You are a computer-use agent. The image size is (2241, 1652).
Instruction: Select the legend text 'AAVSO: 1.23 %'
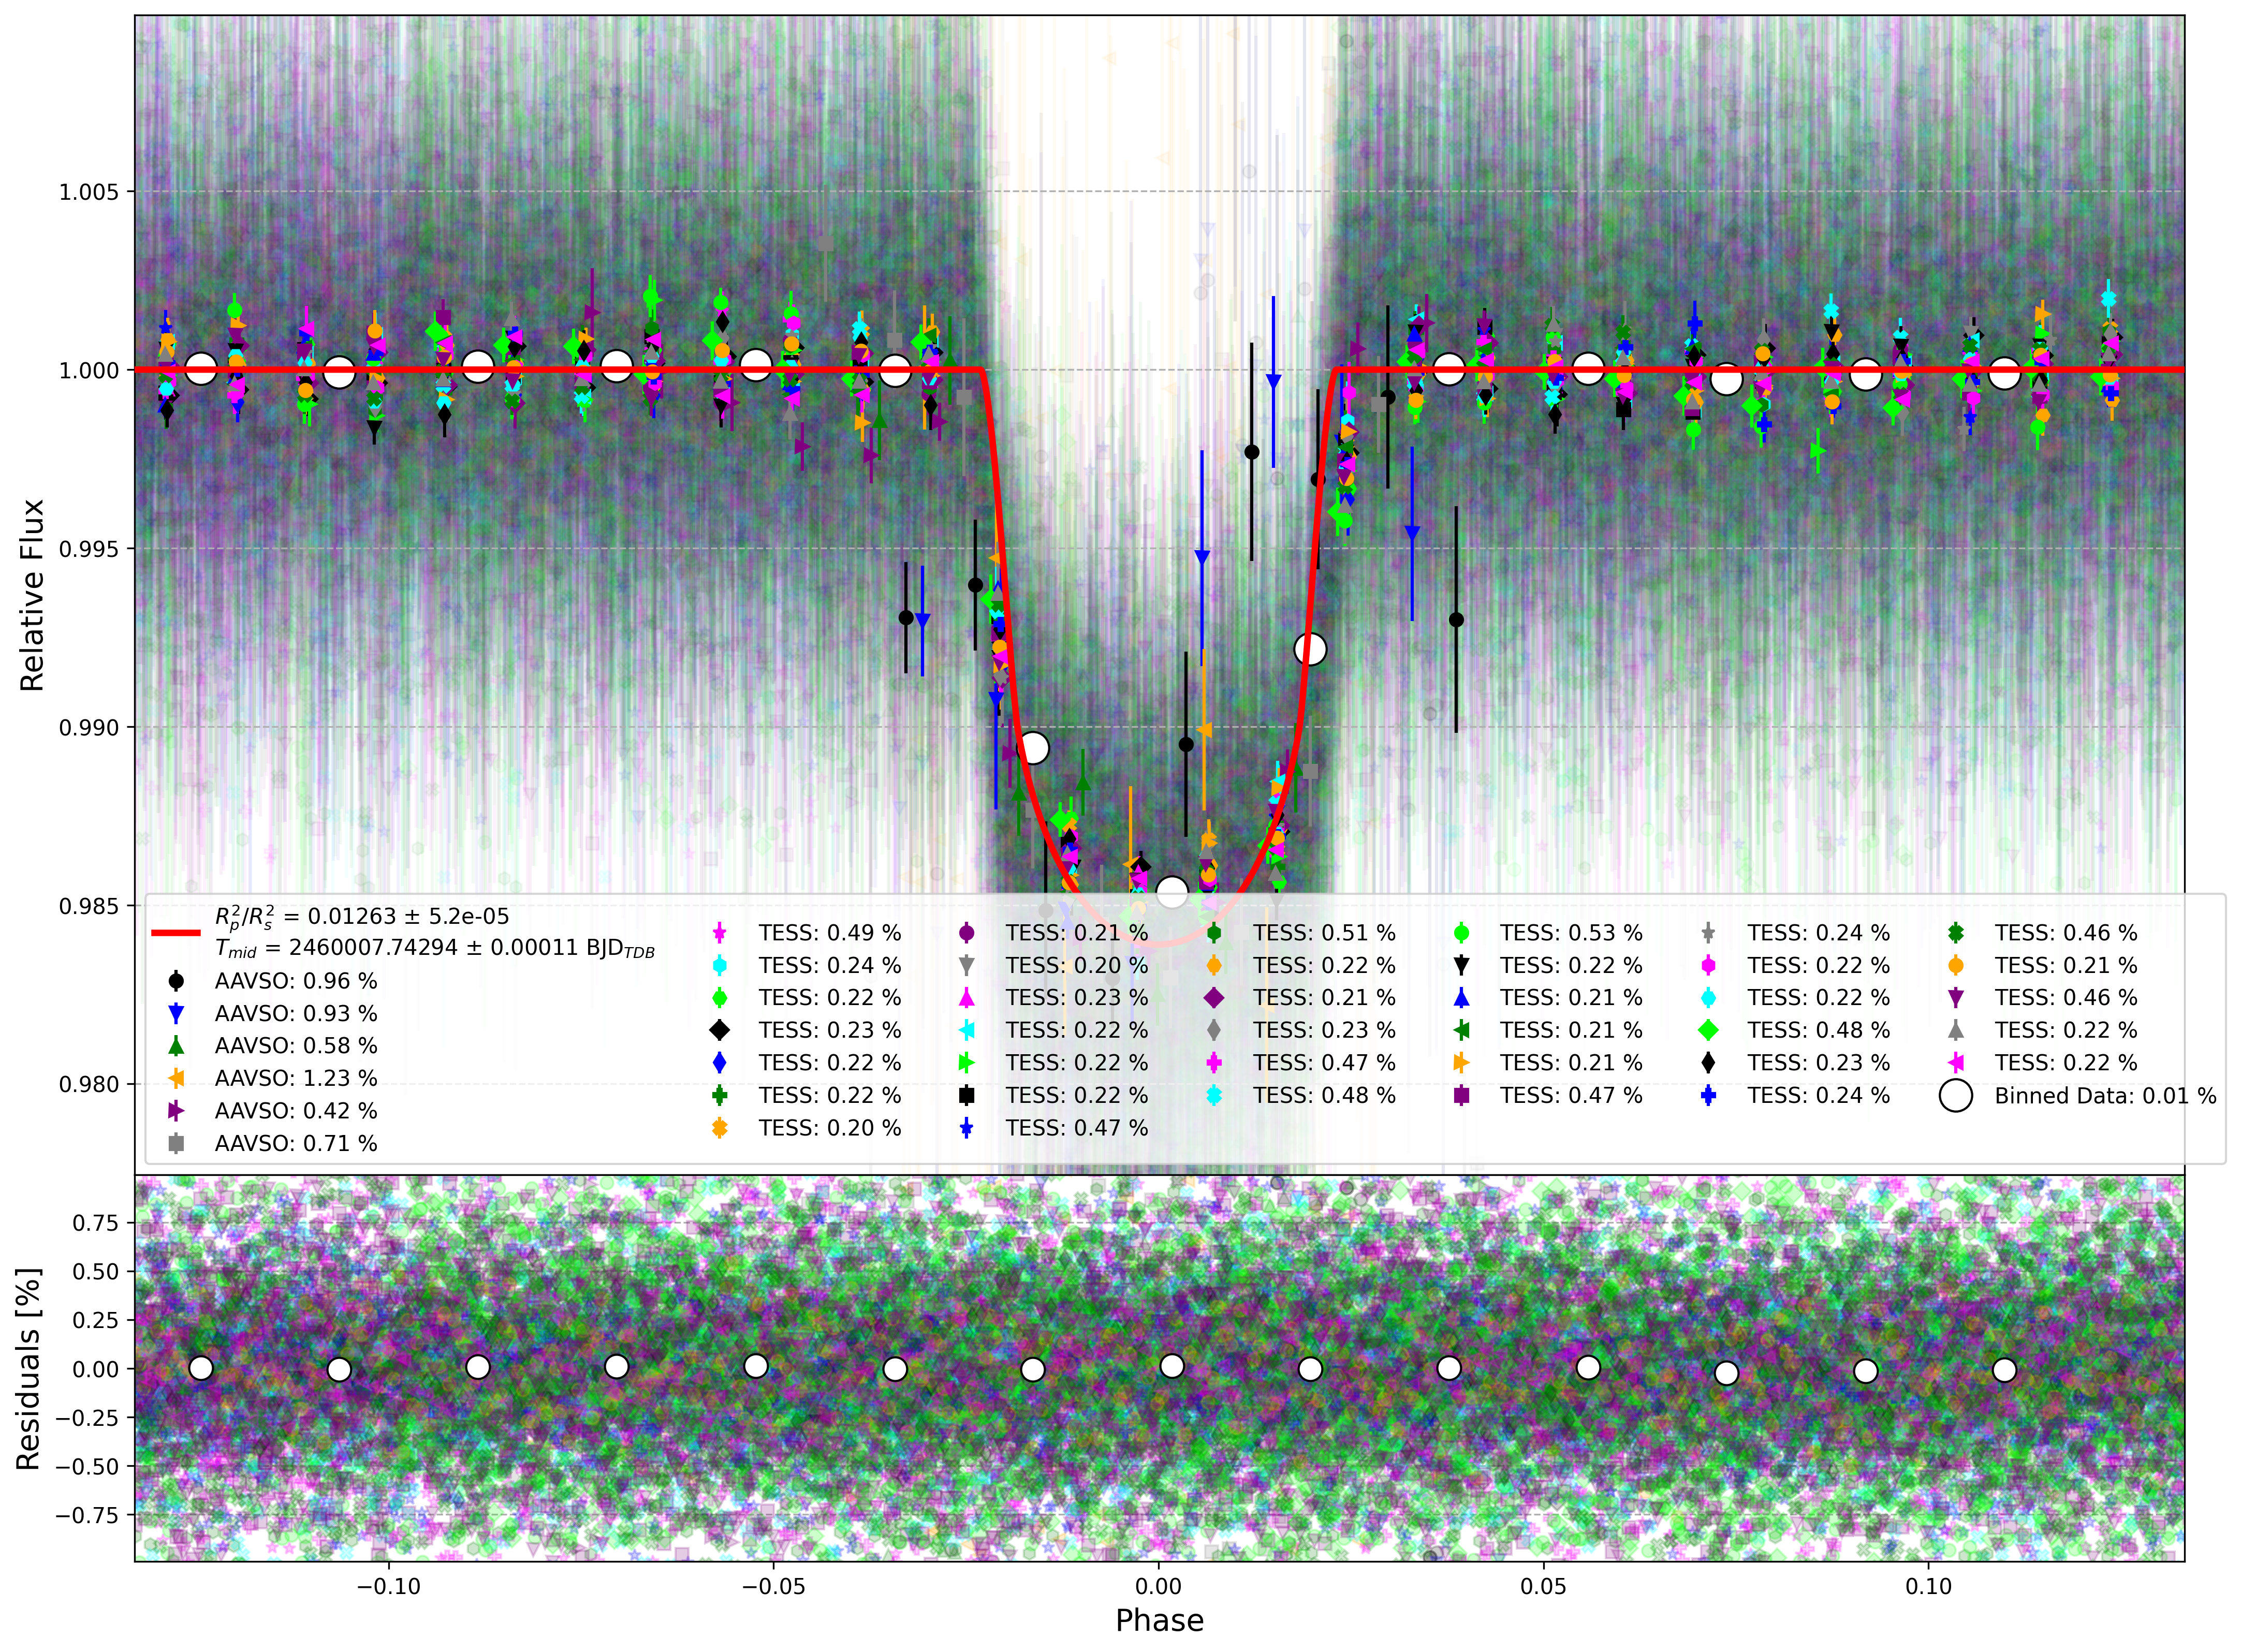[x=296, y=1078]
